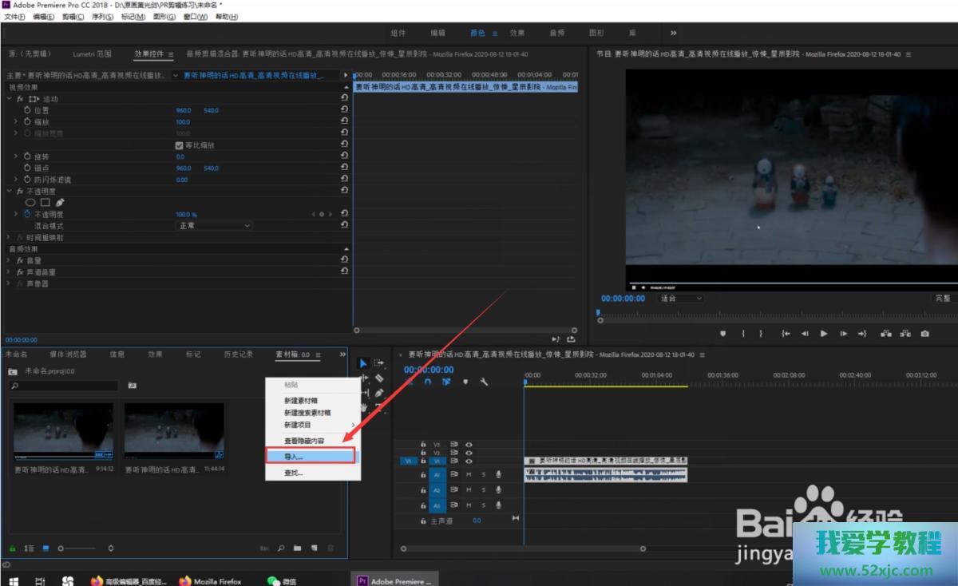The image size is (958, 586).
Task: Open Mozilla Firefox from the taskbar
Action: (x=209, y=581)
